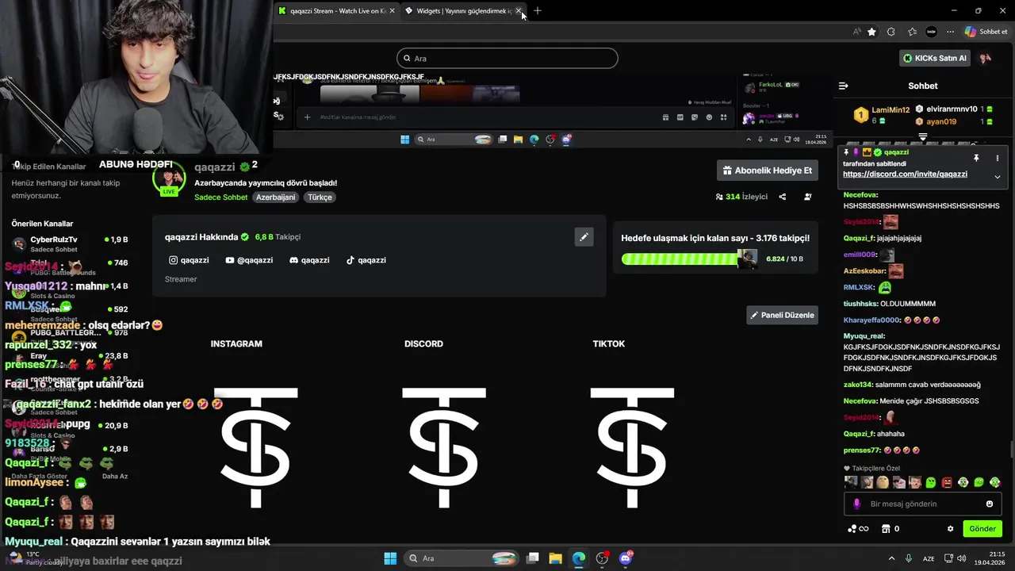Select the Türkçe language tag
The height and width of the screenshot is (571, 1015).
320,197
